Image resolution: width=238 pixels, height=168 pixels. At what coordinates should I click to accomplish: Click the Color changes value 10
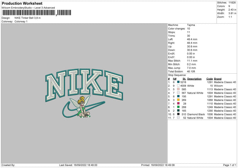point(188,29)
